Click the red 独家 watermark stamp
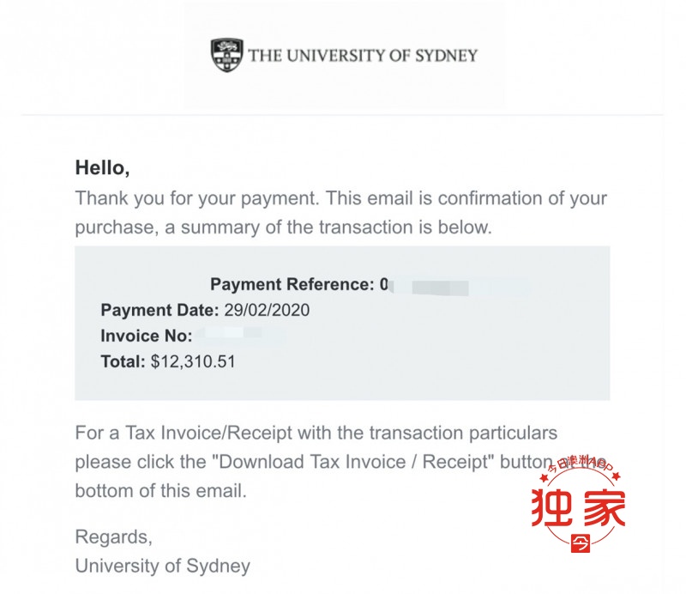The image size is (686, 594). coord(578,505)
